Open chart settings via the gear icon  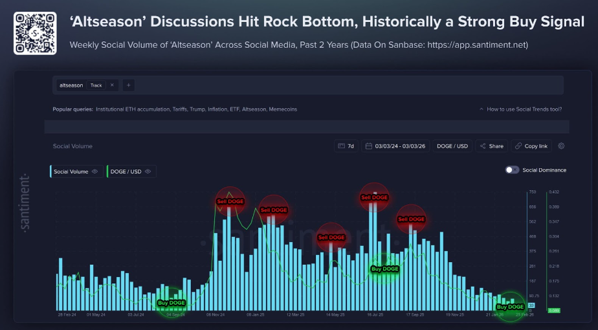tap(561, 146)
